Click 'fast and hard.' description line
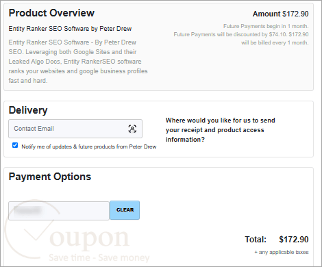Screen dimensions: 322x267 pyautogui.click(x=28, y=81)
